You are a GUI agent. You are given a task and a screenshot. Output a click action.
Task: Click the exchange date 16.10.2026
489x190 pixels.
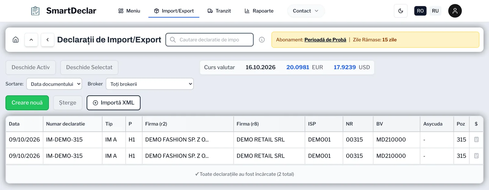click(x=260, y=67)
